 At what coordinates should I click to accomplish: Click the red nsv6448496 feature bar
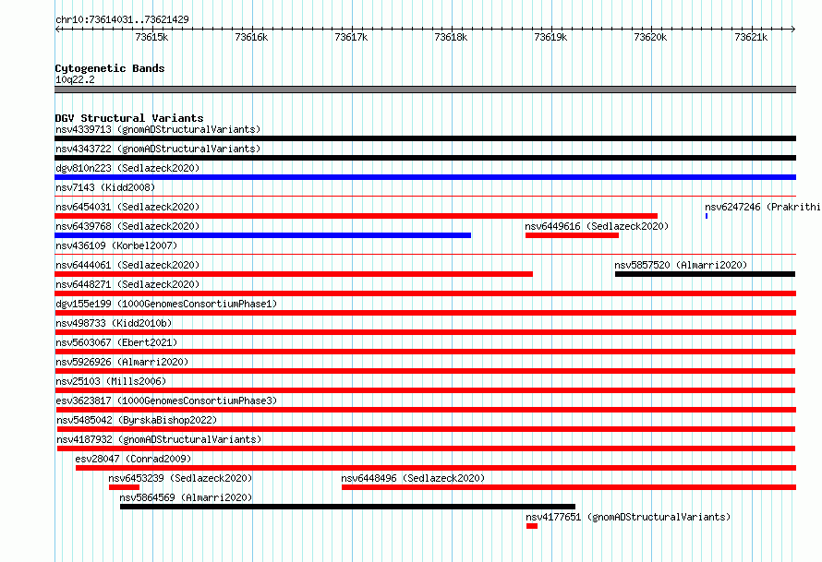[x=569, y=487]
